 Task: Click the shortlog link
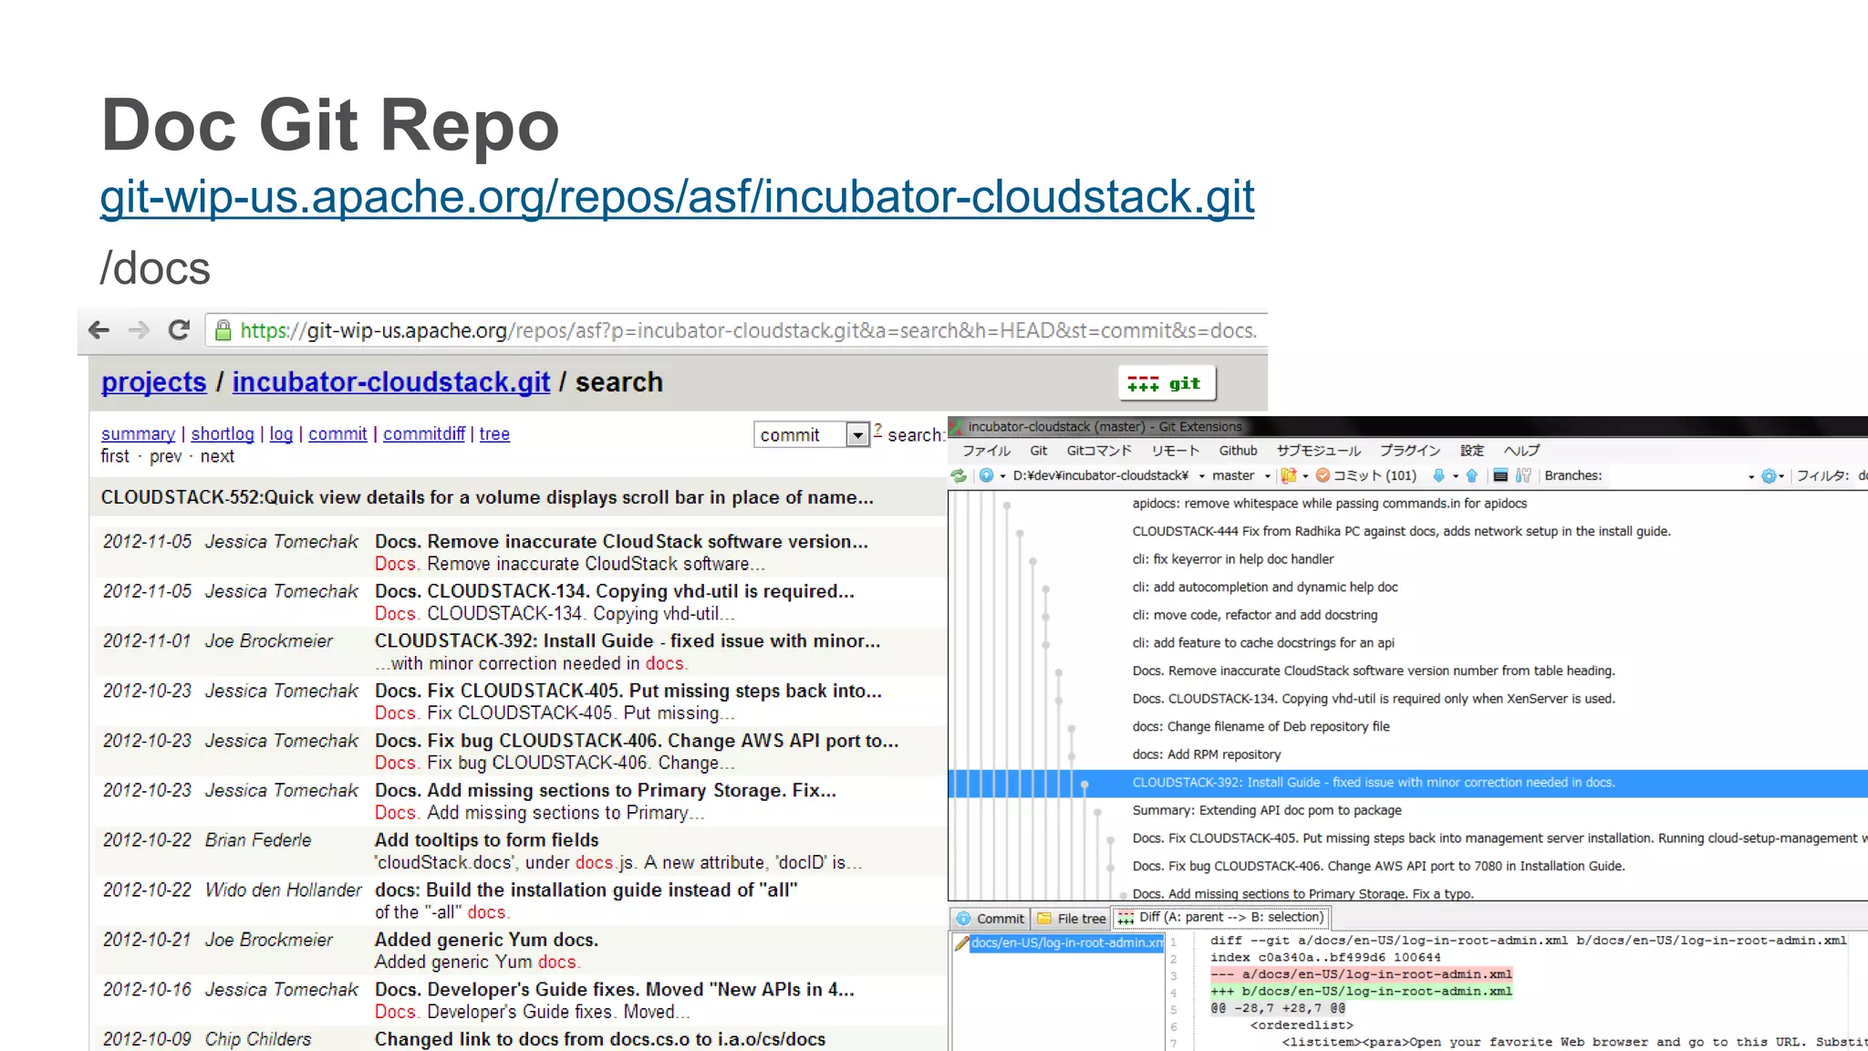coord(223,434)
